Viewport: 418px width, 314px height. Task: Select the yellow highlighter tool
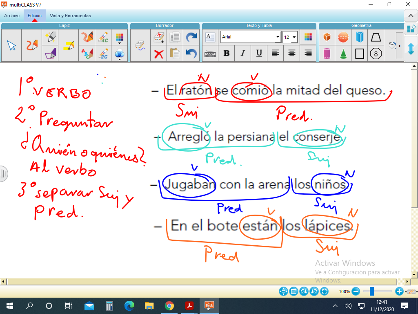click(x=69, y=45)
